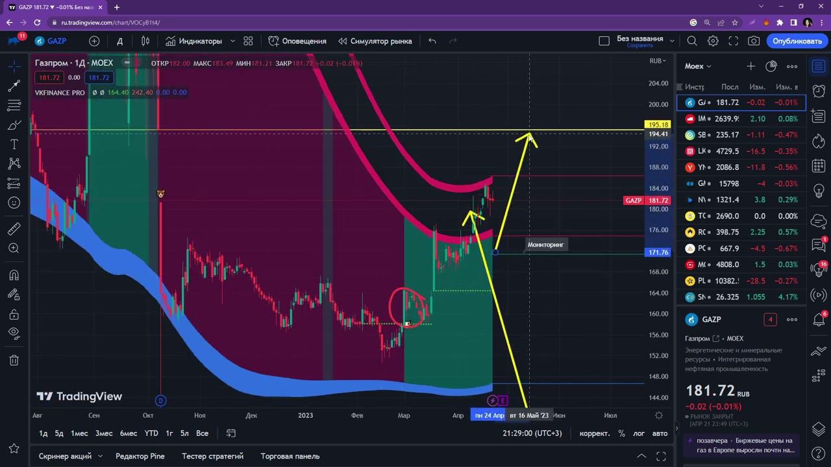This screenshot has height=467, width=831.
Task: Show the Все full date range
Action: click(202, 433)
